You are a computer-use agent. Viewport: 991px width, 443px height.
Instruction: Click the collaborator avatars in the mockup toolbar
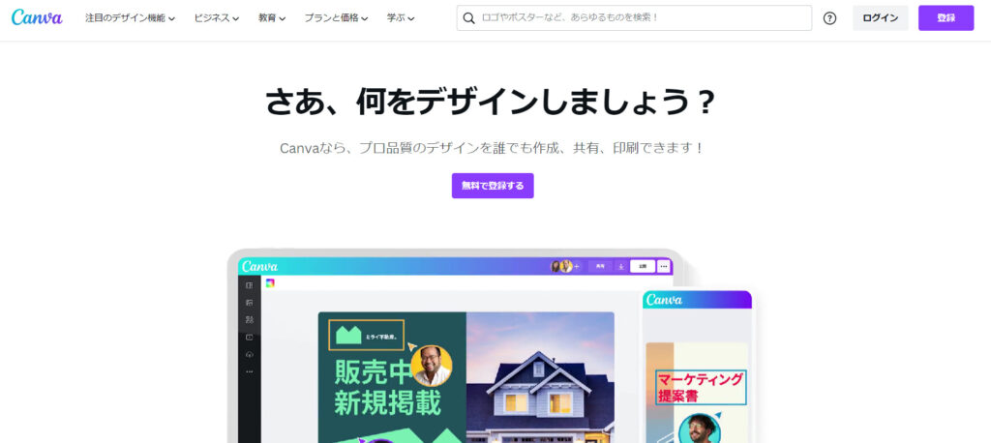click(x=561, y=267)
